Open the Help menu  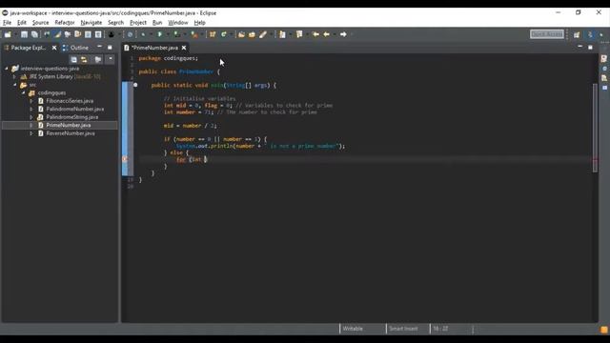click(x=199, y=23)
